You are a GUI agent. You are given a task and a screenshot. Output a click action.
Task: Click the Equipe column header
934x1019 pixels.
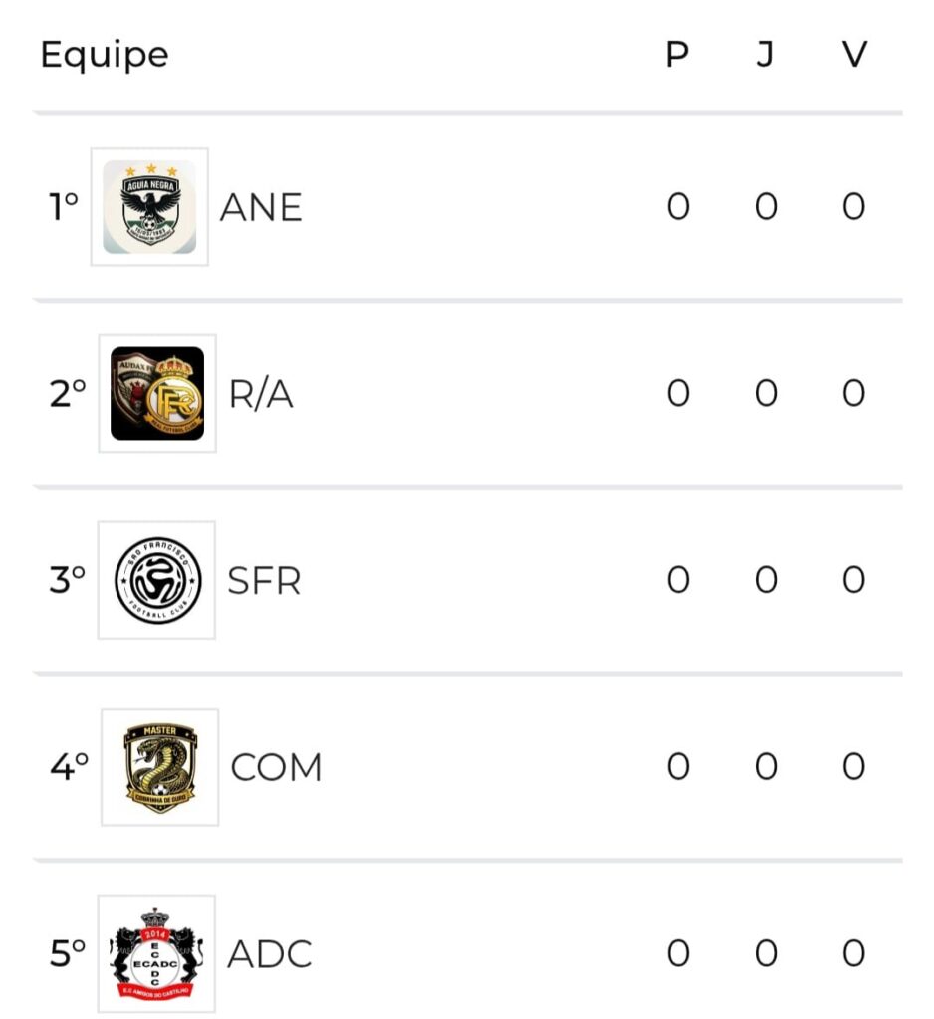[105, 55]
